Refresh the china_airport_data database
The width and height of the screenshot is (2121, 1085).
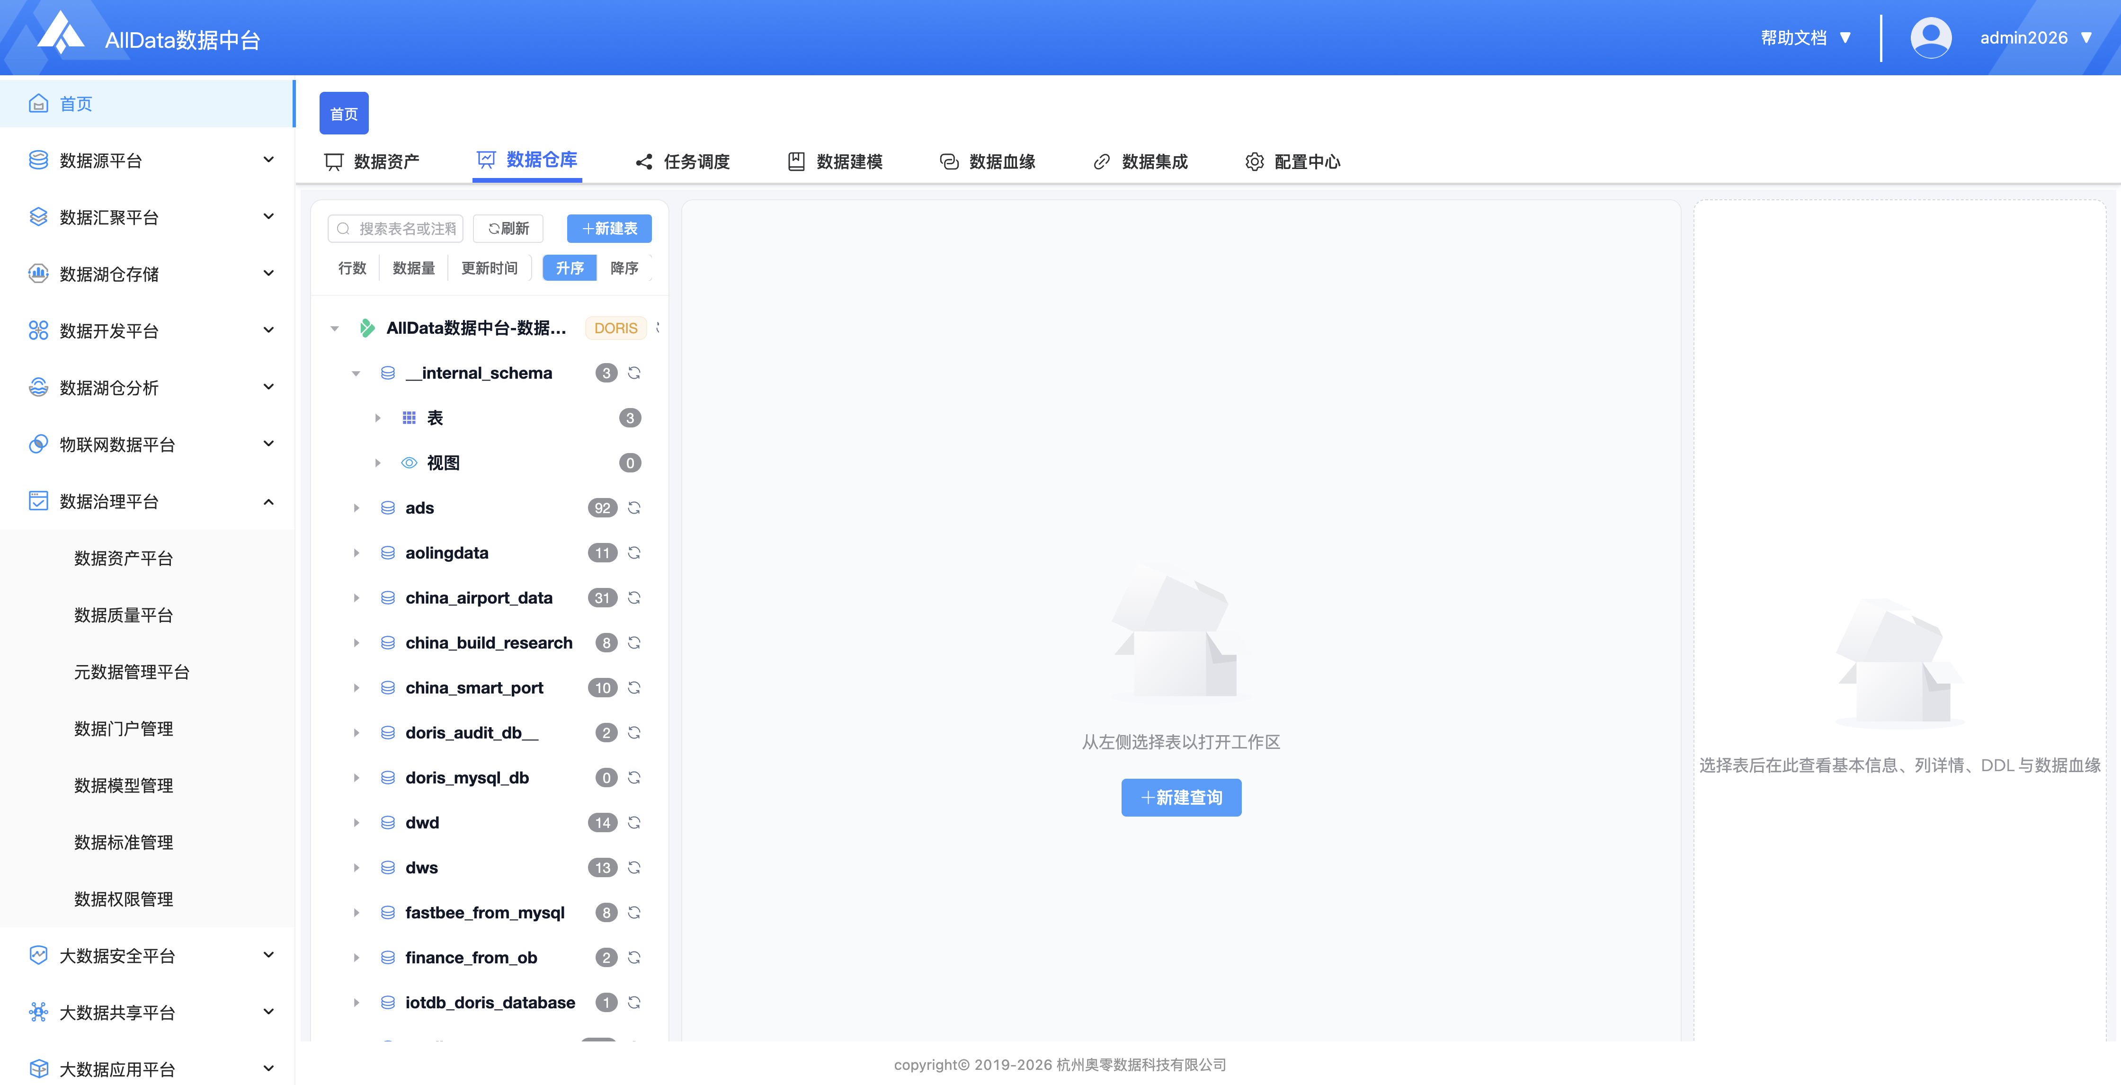(634, 598)
